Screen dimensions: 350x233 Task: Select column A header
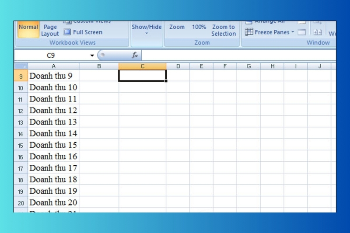click(x=53, y=66)
